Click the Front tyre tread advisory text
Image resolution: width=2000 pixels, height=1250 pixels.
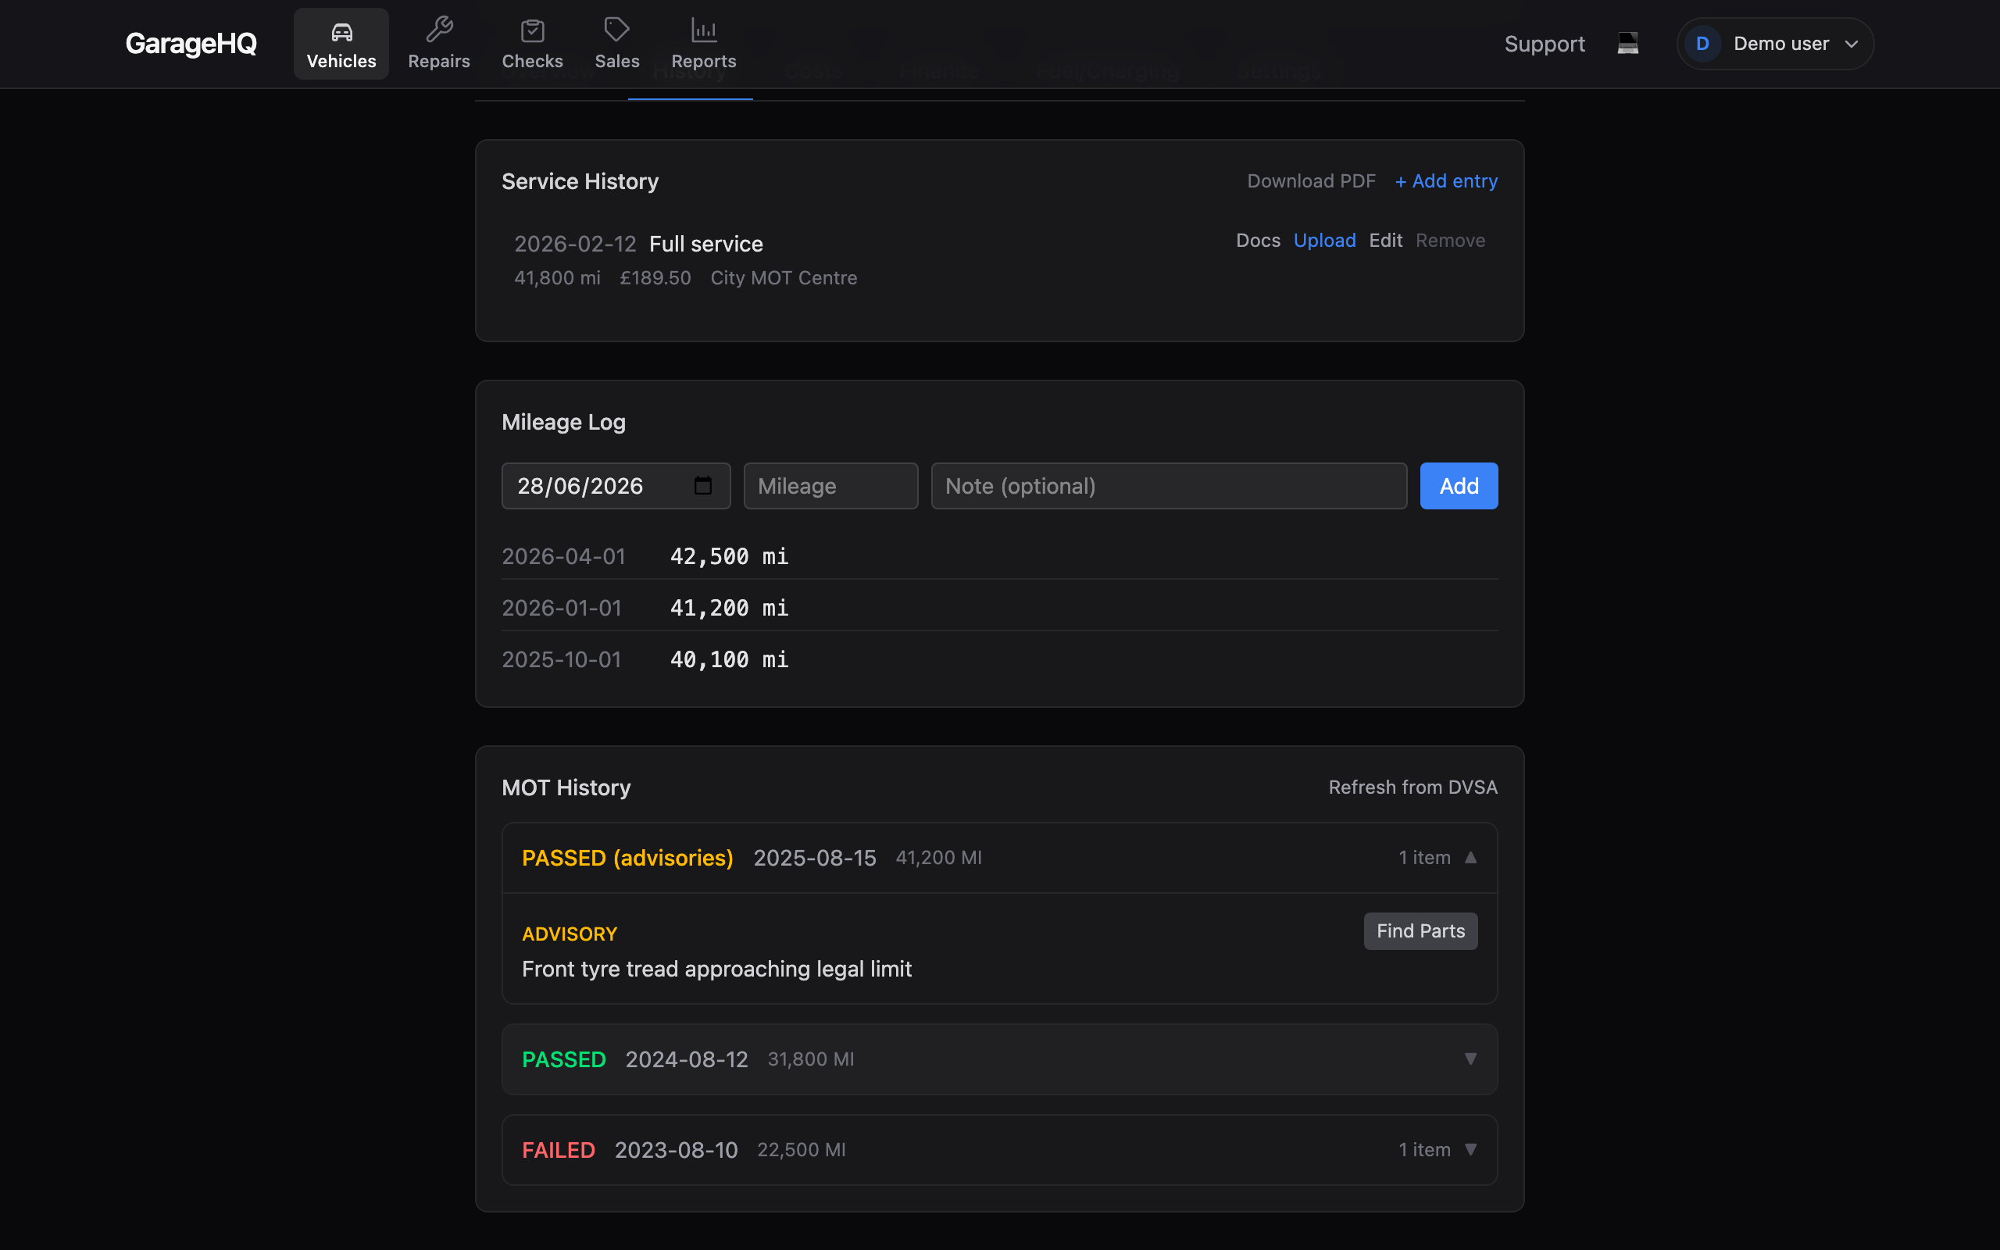point(716,969)
